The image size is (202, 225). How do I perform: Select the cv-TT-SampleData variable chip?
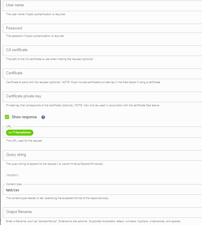pyautogui.click(x=20, y=132)
